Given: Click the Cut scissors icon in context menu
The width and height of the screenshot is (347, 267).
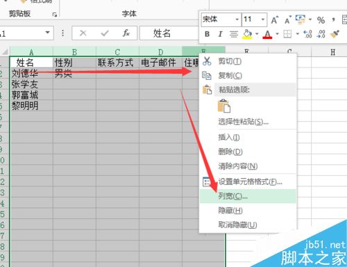Looking at the screenshot, I should (x=207, y=61).
